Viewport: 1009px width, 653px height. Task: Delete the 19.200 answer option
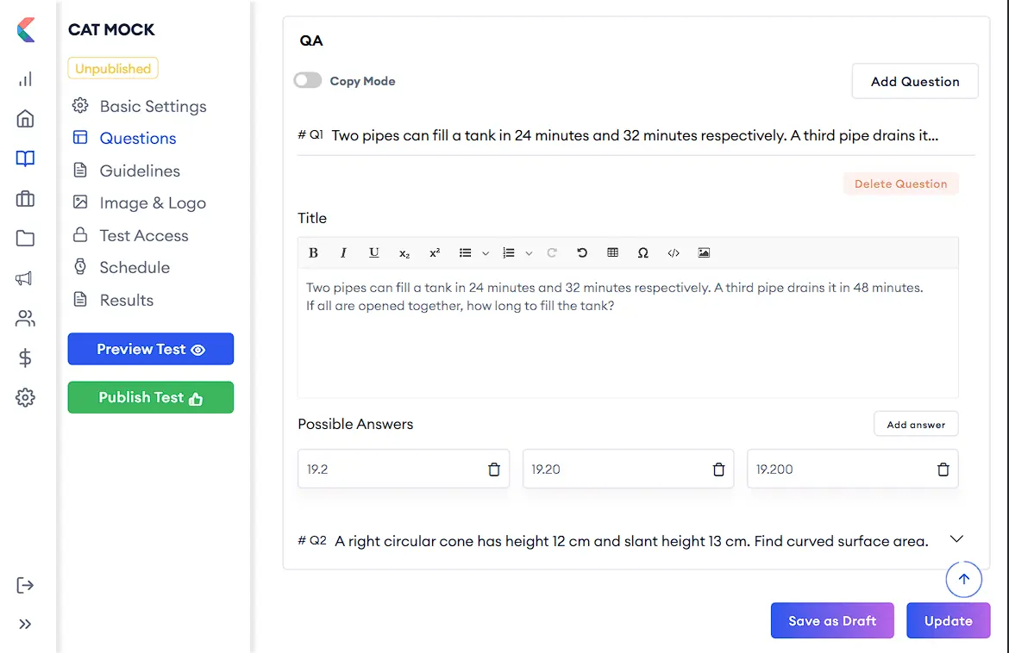943,470
